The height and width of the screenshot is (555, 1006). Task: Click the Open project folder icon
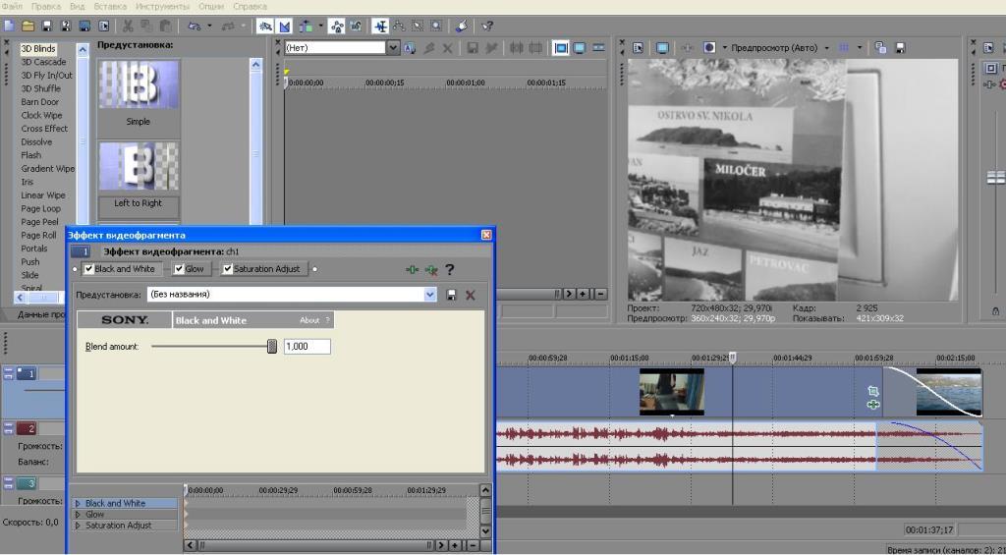(28, 26)
